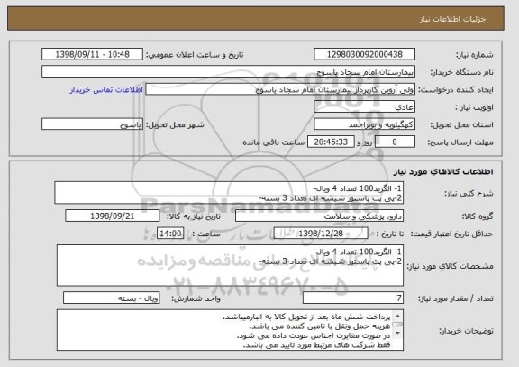Select the announcement date field 1398/09/11 - 10:48
The width and height of the screenshot is (519, 367).
pos(92,54)
